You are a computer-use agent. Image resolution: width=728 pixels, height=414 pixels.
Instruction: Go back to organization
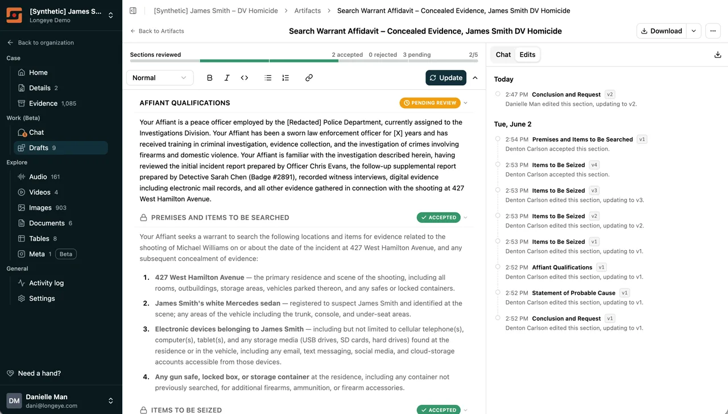pos(40,43)
